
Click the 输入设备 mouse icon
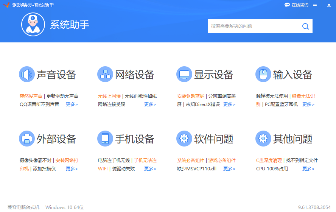(263, 74)
